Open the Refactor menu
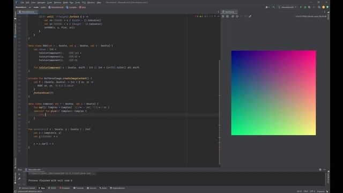343x193 pixels. [x=57, y=2]
